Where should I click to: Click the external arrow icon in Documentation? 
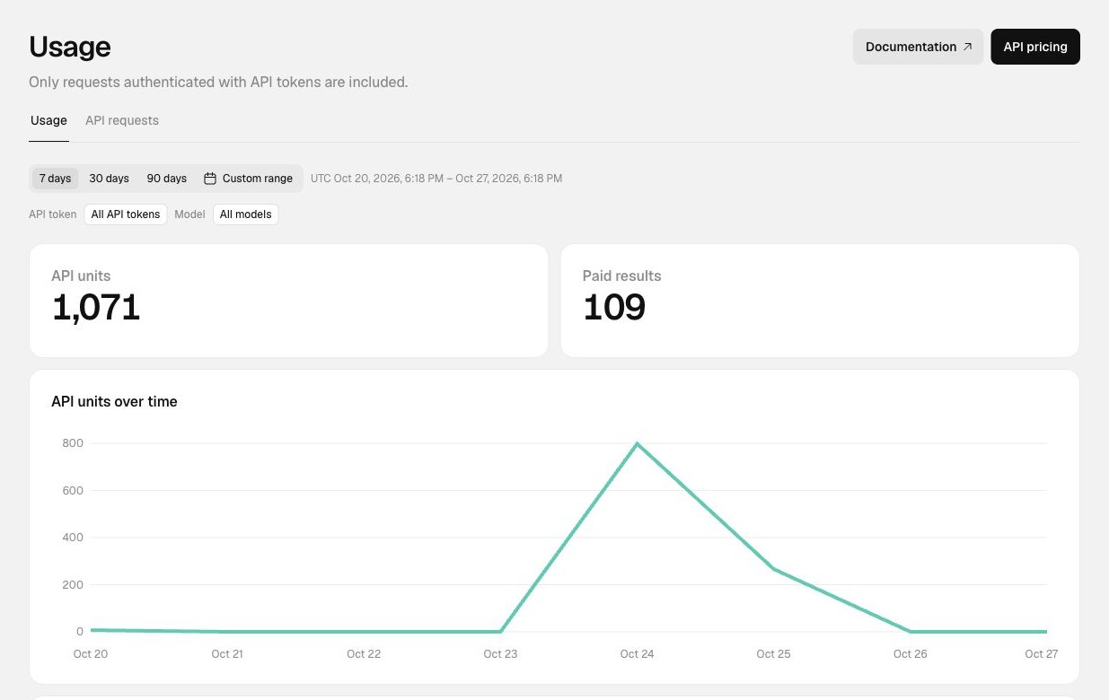[967, 47]
